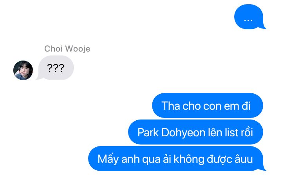
Task: Click the 'Park Dohyeon lên list rồi' message
Action: click(x=195, y=132)
